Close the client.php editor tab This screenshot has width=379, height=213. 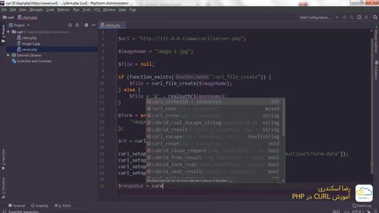click(123, 25)
